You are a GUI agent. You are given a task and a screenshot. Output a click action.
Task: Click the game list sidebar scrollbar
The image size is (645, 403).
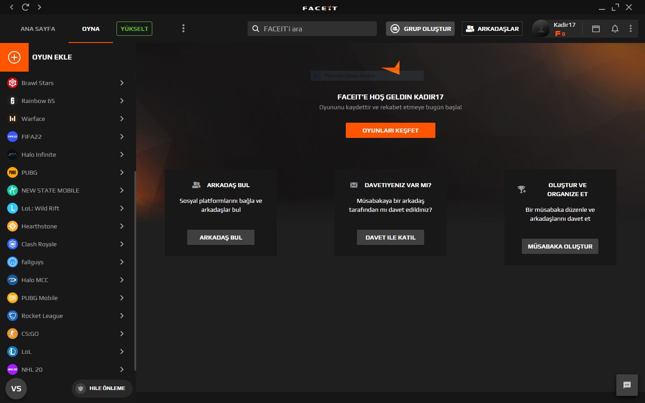click(x=135, y=270)
